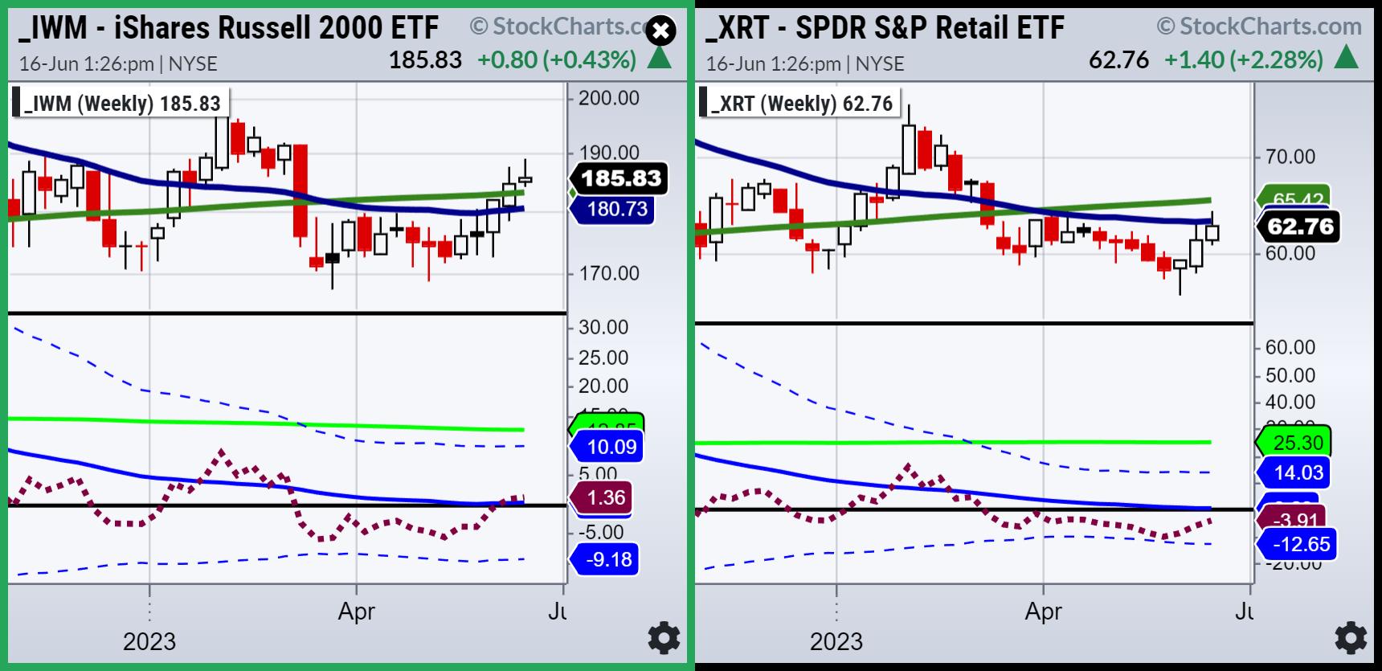
Task: Click XRT last price 62.76 in header
Action: pyautogui.click(x=1119, y=59)
